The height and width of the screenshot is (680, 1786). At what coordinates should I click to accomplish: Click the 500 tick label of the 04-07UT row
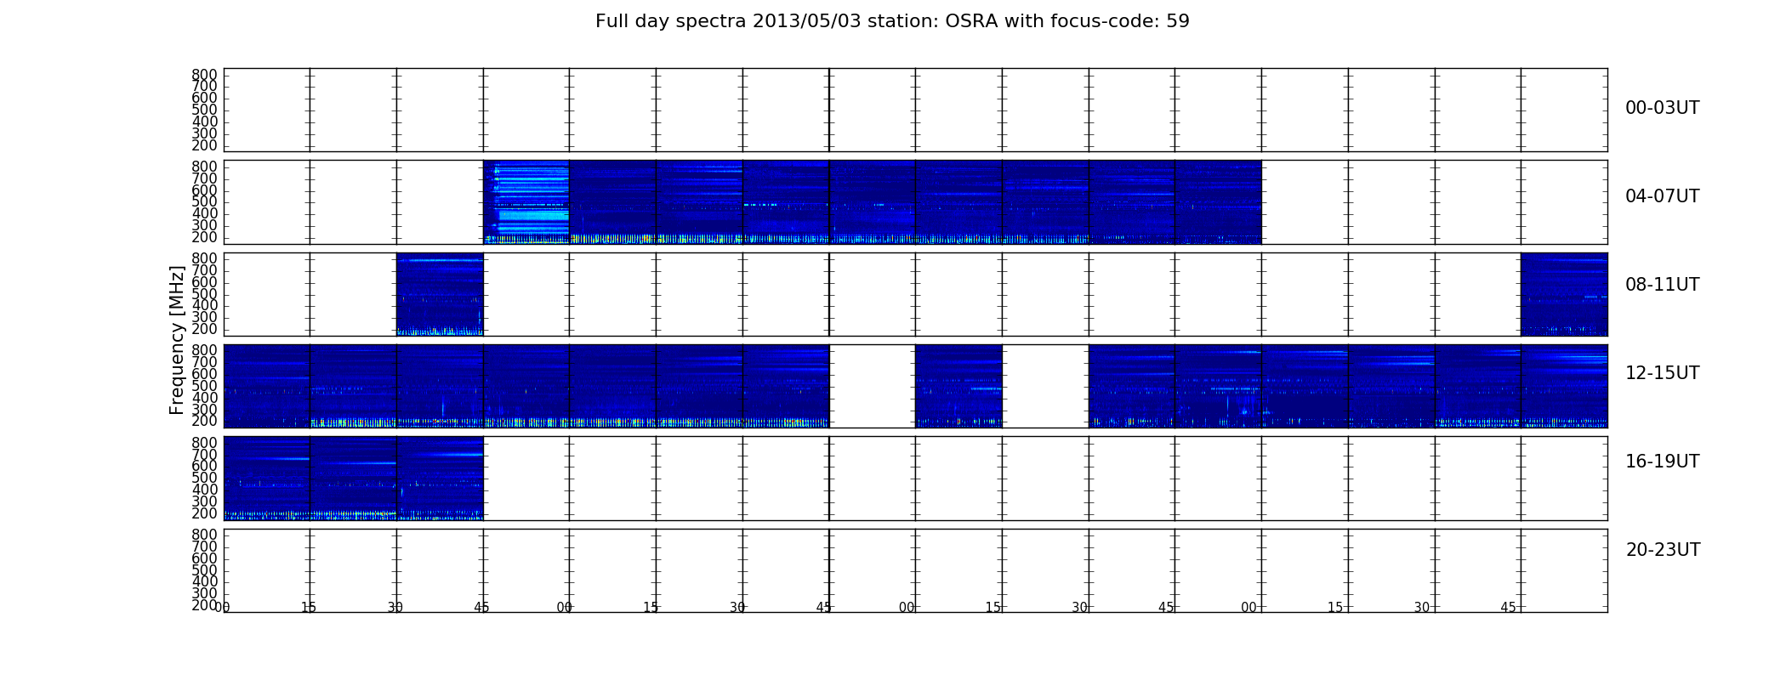tap(205, 201)
